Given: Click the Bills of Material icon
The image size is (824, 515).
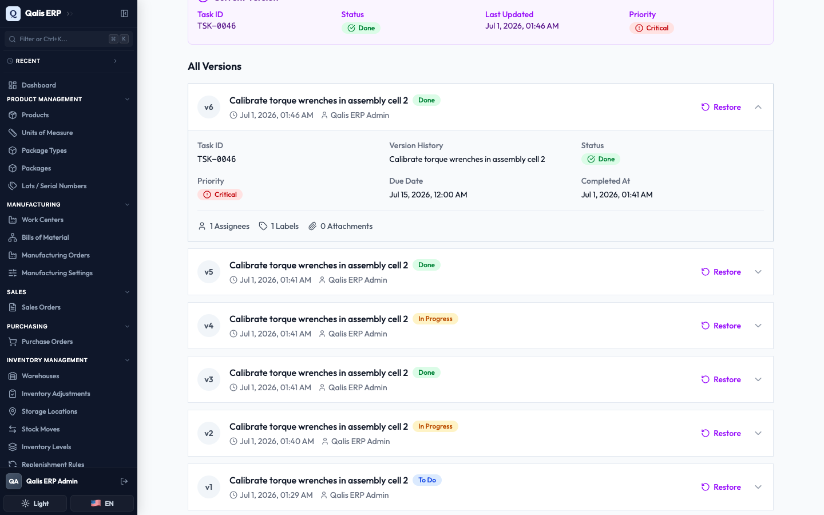Looking at the screenshot, I should [13, 237].
